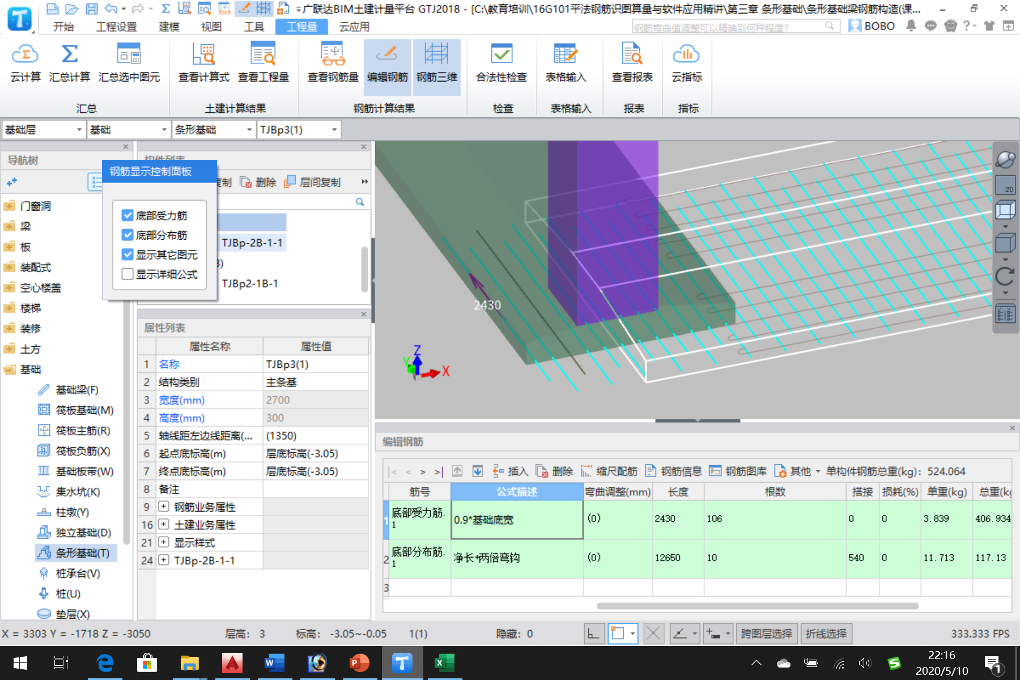
Task: Open 基础层 floor dropdown
Action: (x=43, y=130)
